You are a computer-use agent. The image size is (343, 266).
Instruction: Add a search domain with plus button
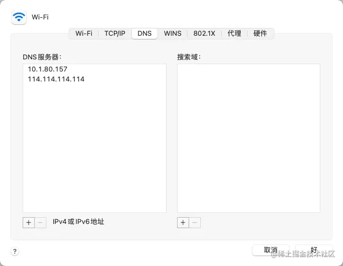pyautogui.click(x=183, y=222)
